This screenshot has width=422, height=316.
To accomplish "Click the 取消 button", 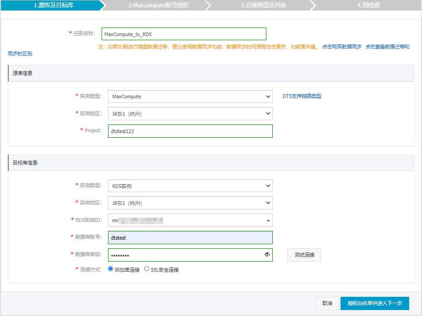I will tap(327, 303).
